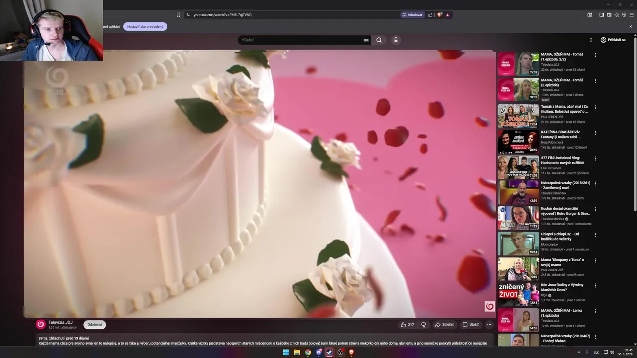The image size is (637, 358).
Task: Open options menu for Kuchár dostal okamžitú výpoveď
Action: pyautogui.click(x=596, y=209)
